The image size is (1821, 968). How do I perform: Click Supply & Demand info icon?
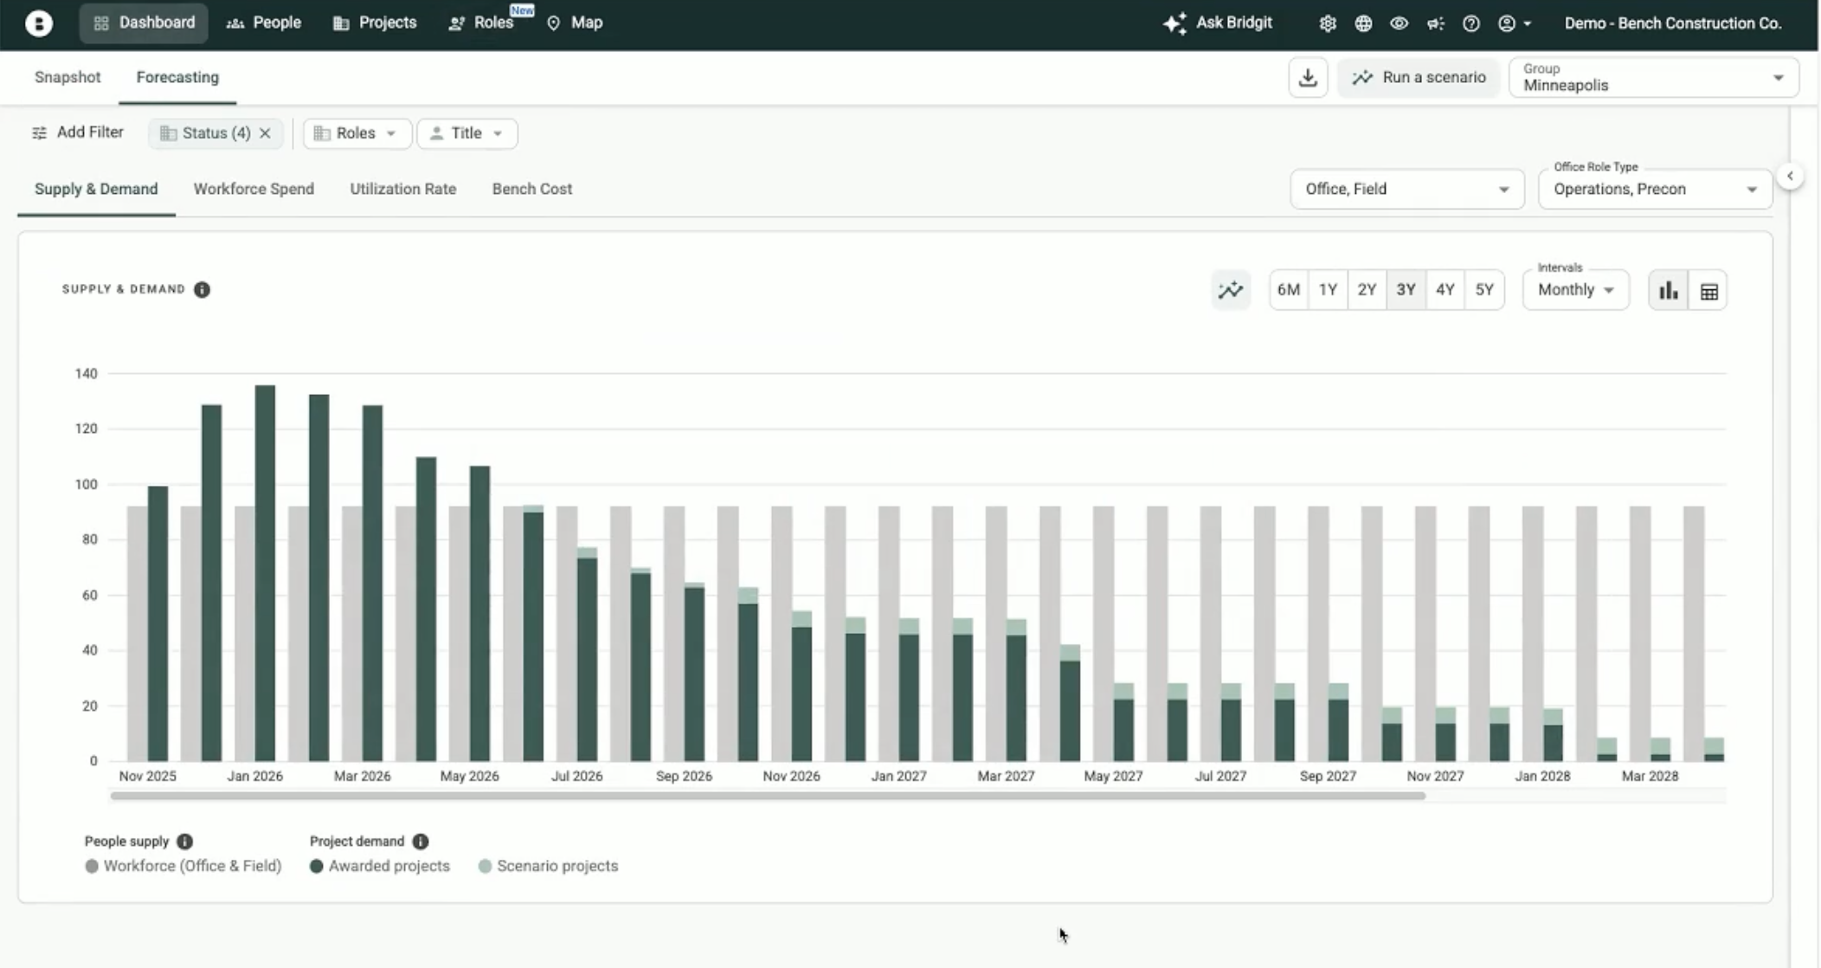(202, 289)
